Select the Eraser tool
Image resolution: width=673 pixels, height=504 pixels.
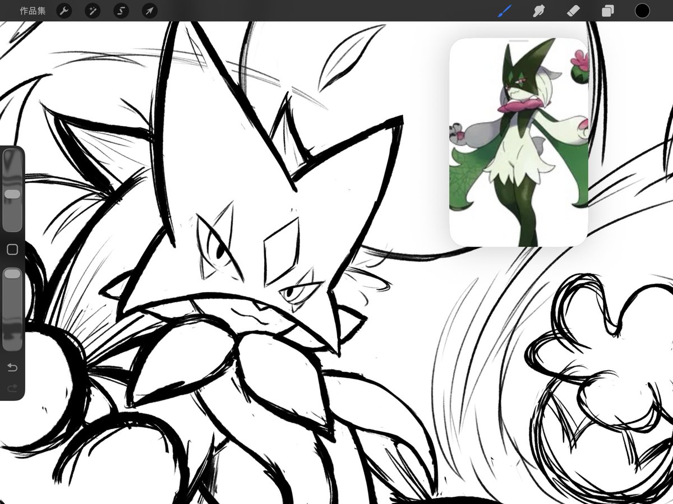(573, 11)
